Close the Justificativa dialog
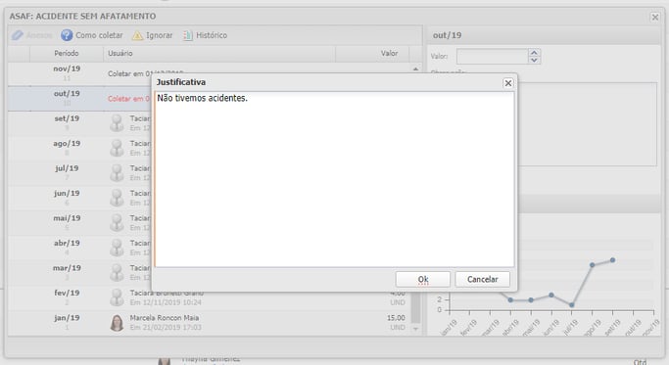 coord(507,83)
